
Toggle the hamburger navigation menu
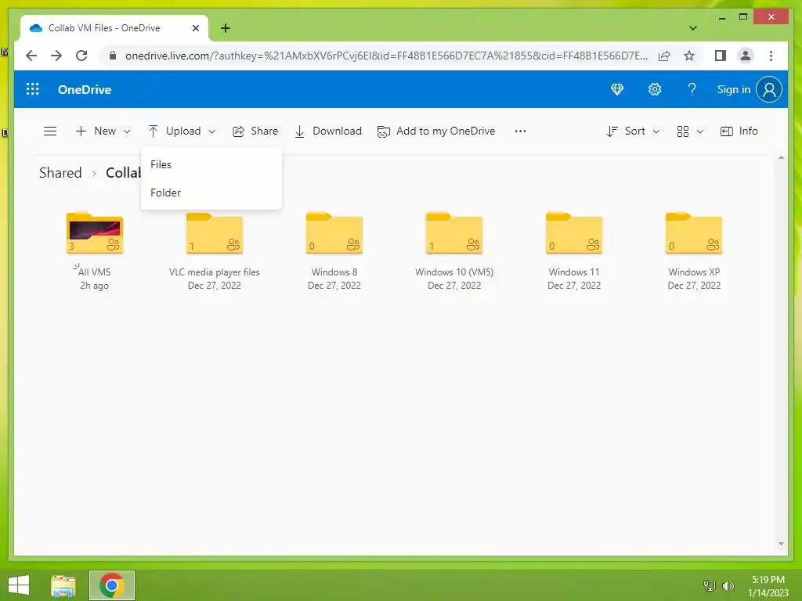(50, 131)
